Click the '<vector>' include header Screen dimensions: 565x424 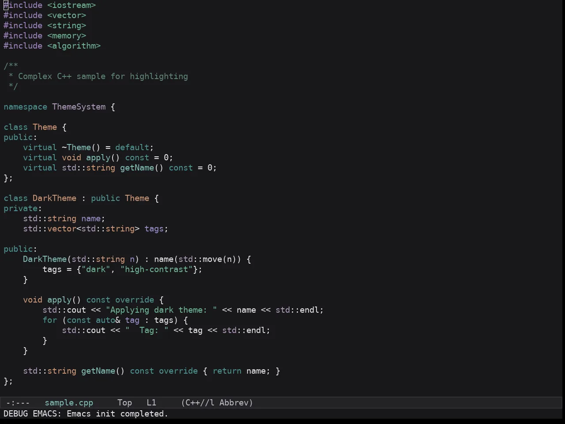(x=67, y=15)
